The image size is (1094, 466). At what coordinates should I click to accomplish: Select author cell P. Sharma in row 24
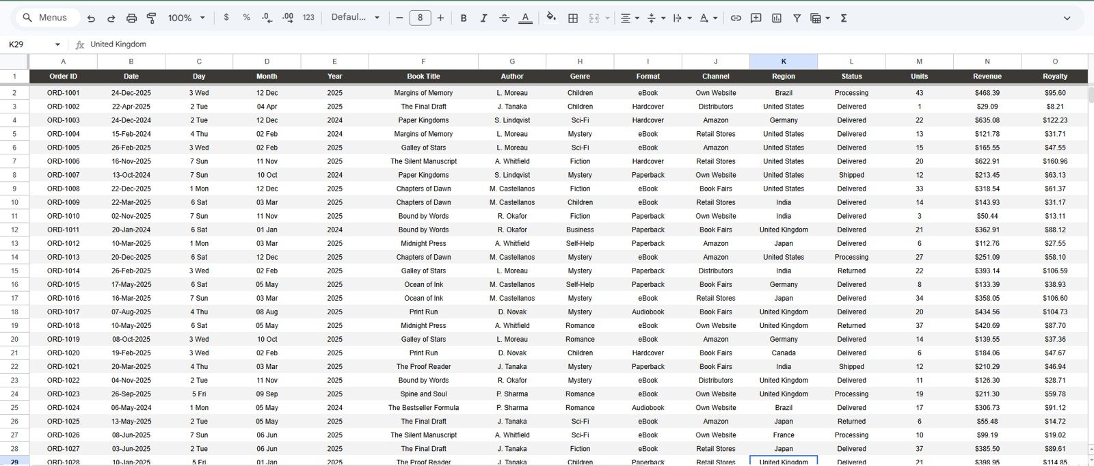coord(512,394)
